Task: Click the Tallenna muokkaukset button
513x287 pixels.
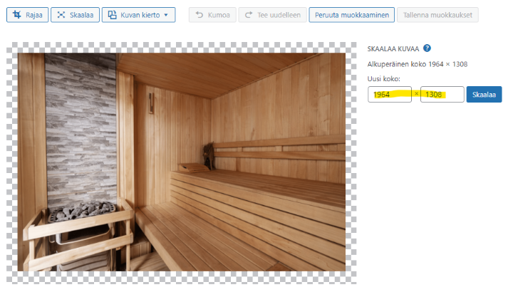Action: click(438, 14)
